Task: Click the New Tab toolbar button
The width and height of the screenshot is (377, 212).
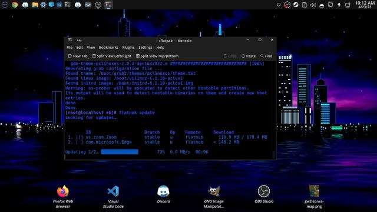Action: (78, 56)
